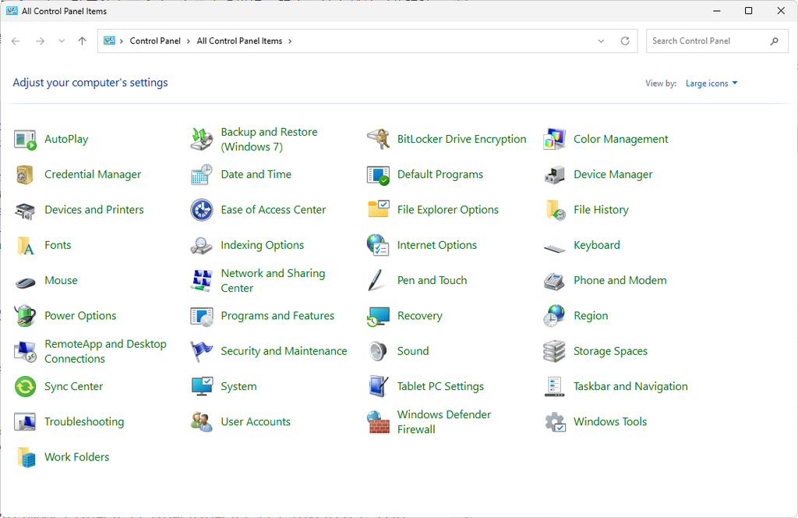798x518 pixels.
Task: Select the Control Panel breadcrumb entry
Action: [x=156, y=41]
